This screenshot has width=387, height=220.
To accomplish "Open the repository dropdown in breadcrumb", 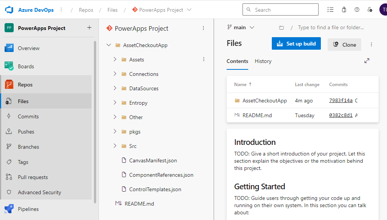I will [189, 10].
